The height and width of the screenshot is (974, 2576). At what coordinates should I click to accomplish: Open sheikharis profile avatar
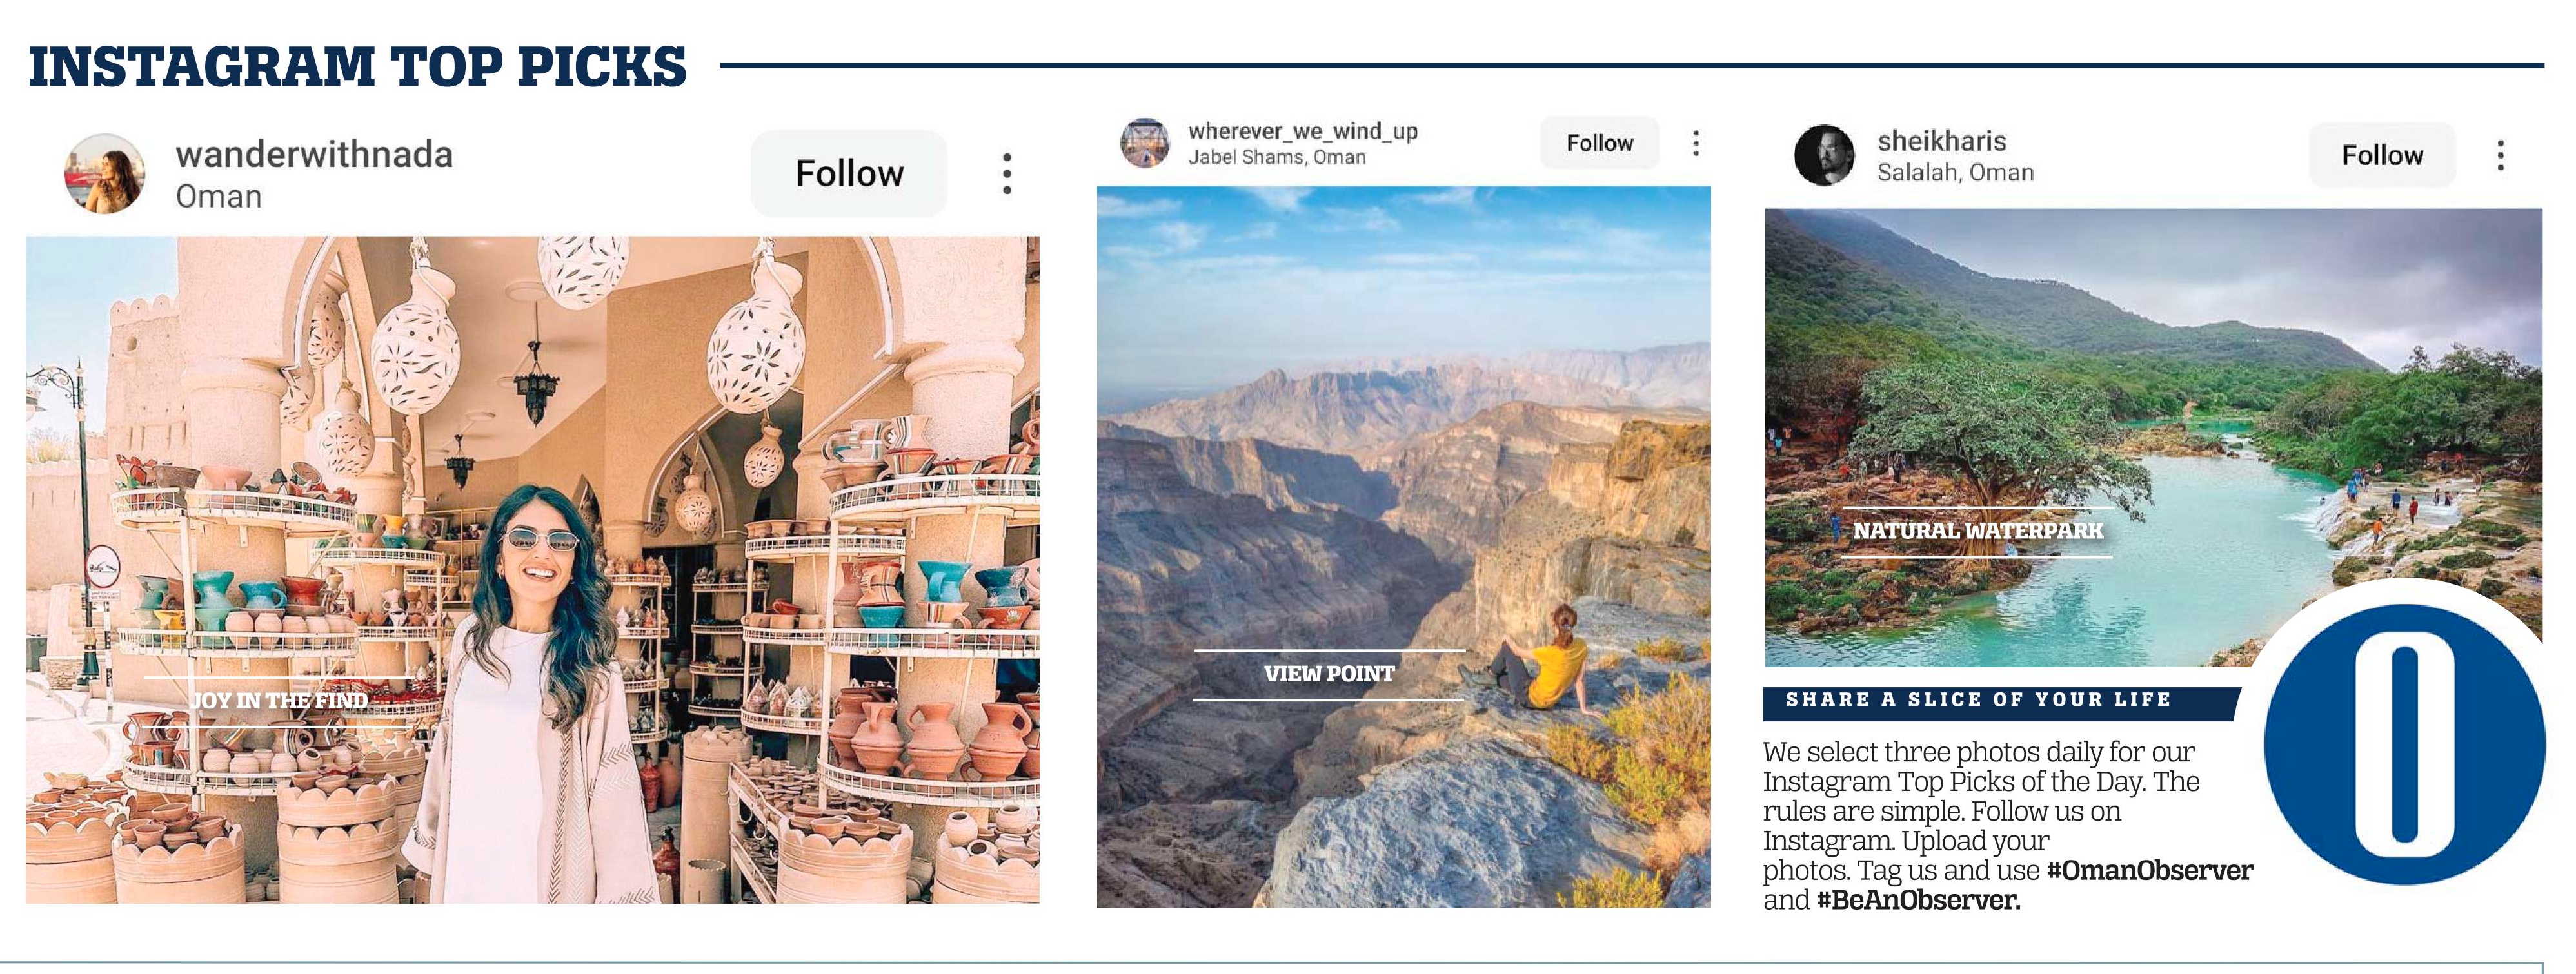1825,155
